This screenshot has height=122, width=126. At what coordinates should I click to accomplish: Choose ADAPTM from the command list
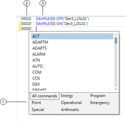(72, 42)
